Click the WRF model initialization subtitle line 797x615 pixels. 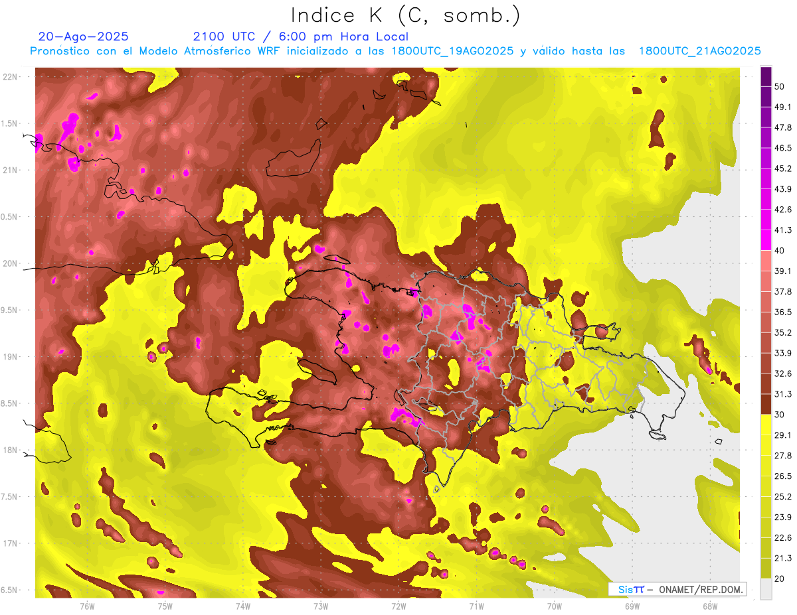[x=395, y=51]
